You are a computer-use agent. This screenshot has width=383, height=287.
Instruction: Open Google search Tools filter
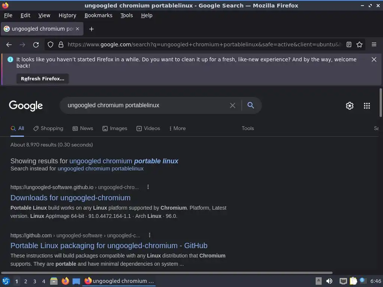[248, 129]
